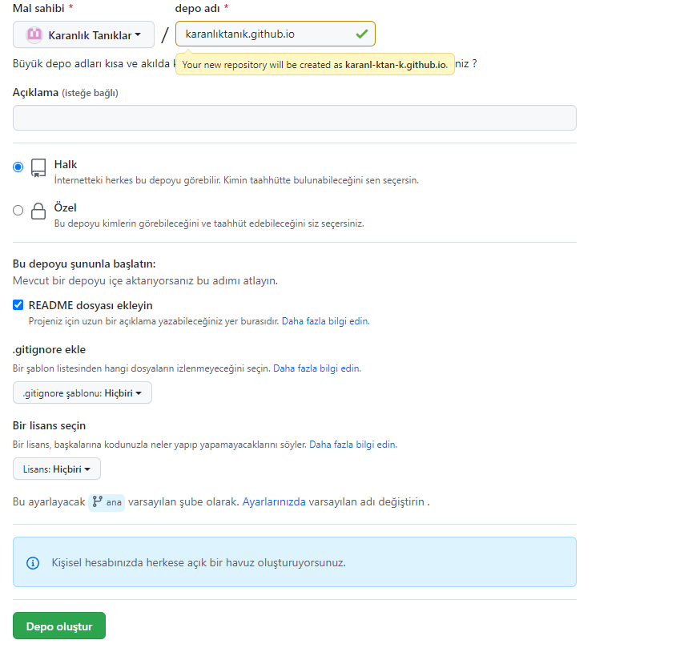
Task: Click the private repository lock icon
Action: click(38, 211)
